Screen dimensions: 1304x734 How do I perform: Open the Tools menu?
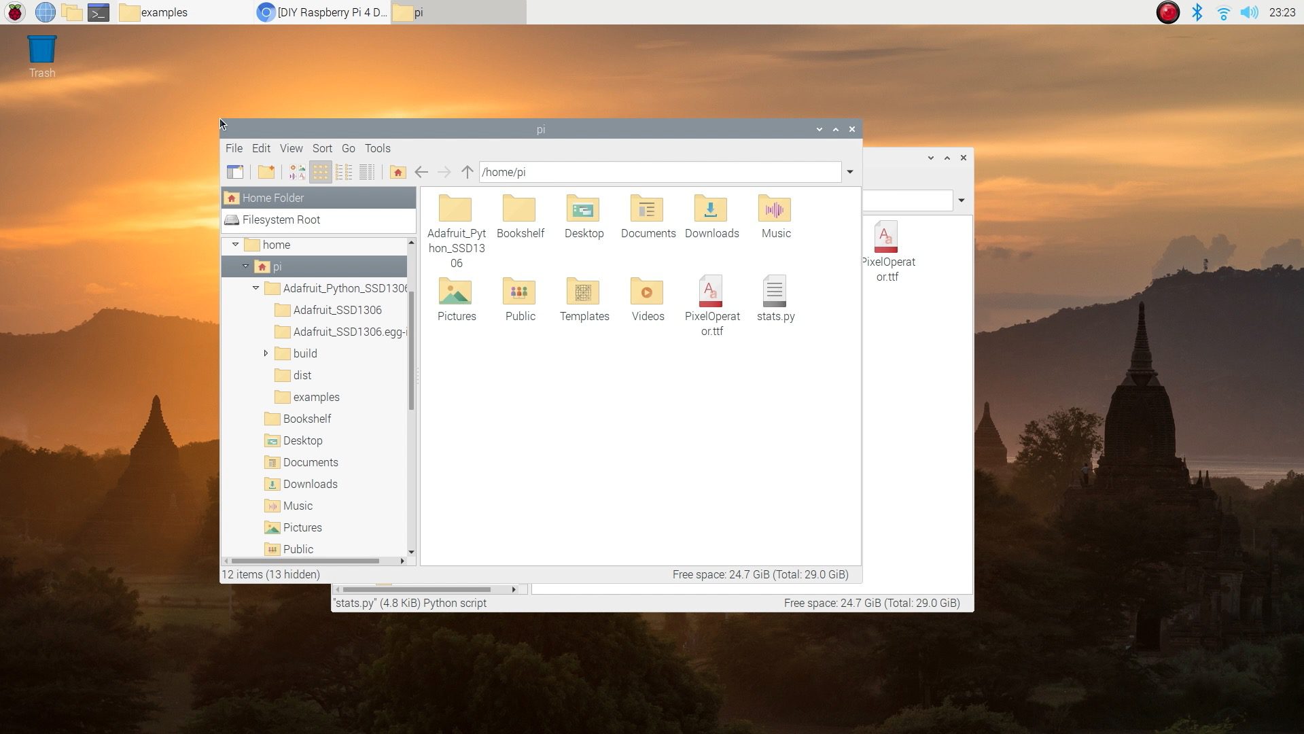click(377, 148)
